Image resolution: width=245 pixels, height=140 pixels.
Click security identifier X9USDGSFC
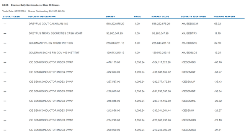tap(189, 43)
